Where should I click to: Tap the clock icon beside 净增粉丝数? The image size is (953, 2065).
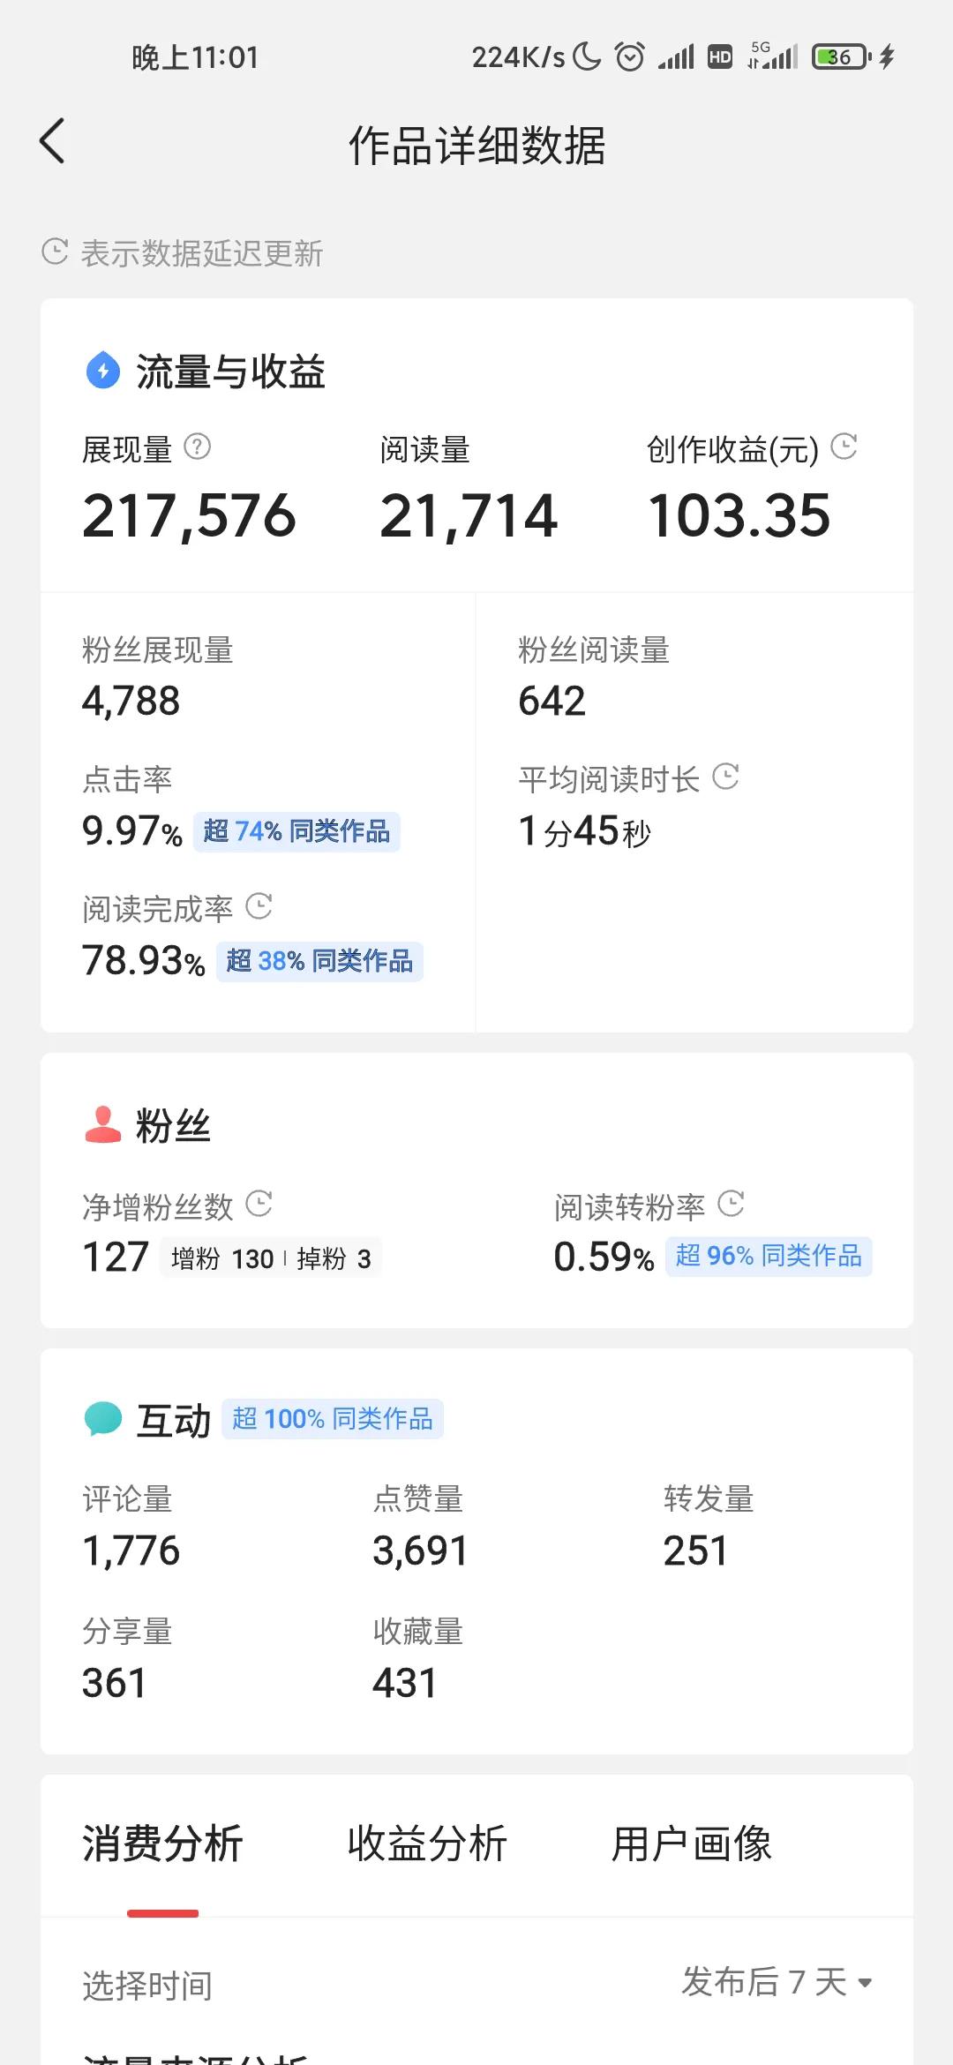(259, 1204)
